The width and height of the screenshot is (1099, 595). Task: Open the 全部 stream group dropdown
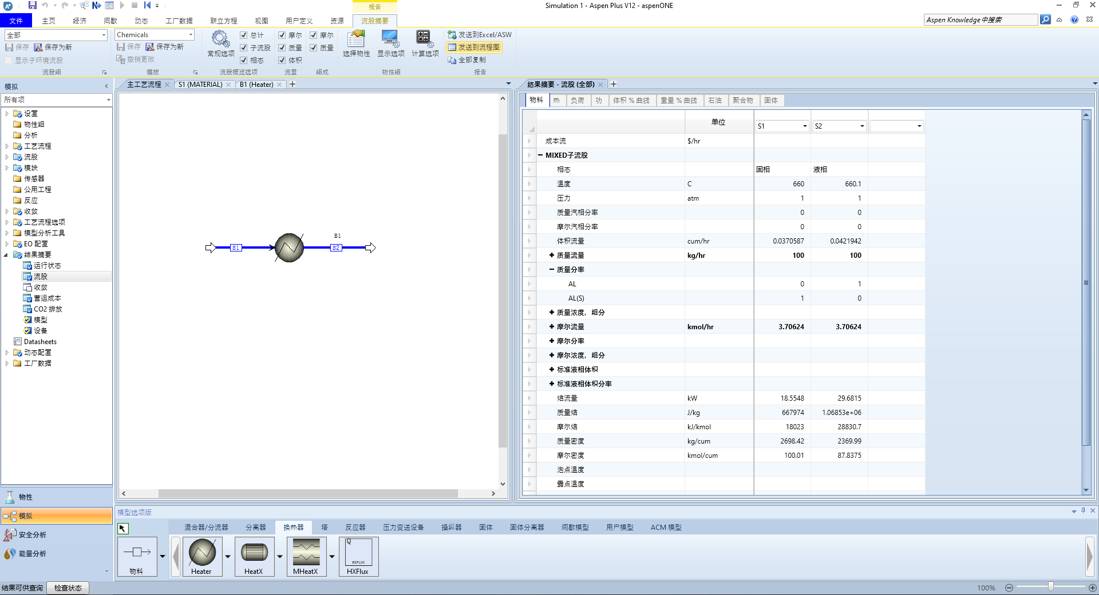(104, 35)
